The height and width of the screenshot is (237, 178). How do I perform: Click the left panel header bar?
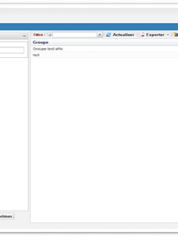[10, 36]
